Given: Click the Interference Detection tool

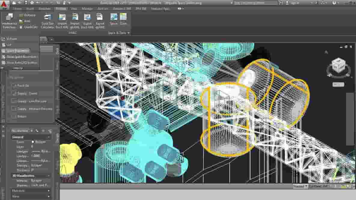Looking at the screenshot, I should (9, 21).
